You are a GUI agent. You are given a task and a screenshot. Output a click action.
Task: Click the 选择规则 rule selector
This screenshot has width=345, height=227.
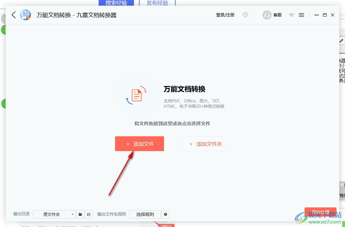(145, 214)
